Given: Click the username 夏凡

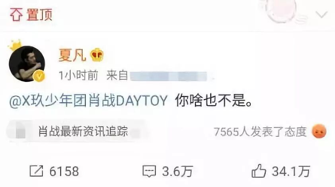Looking at the screenshot, I should tap(72, 55).
